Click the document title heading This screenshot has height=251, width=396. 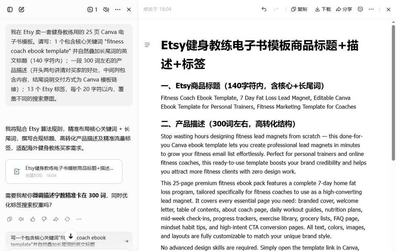(259, 54)
